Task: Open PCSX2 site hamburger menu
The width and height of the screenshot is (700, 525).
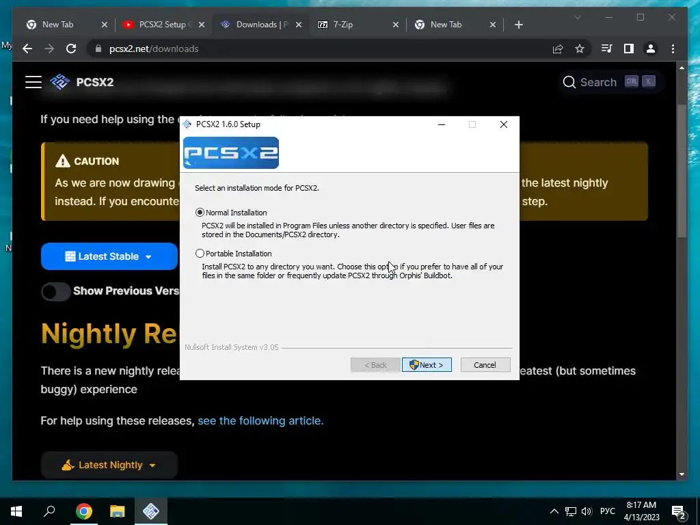Action: 33,82
